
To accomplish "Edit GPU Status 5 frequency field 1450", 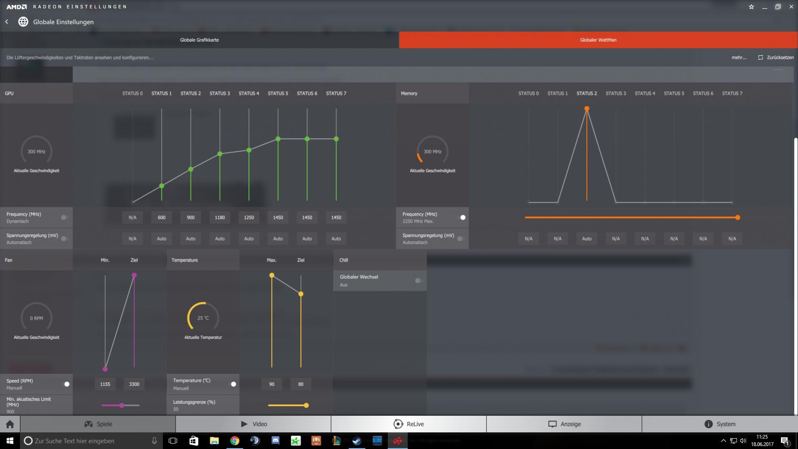I will [278, 217].
